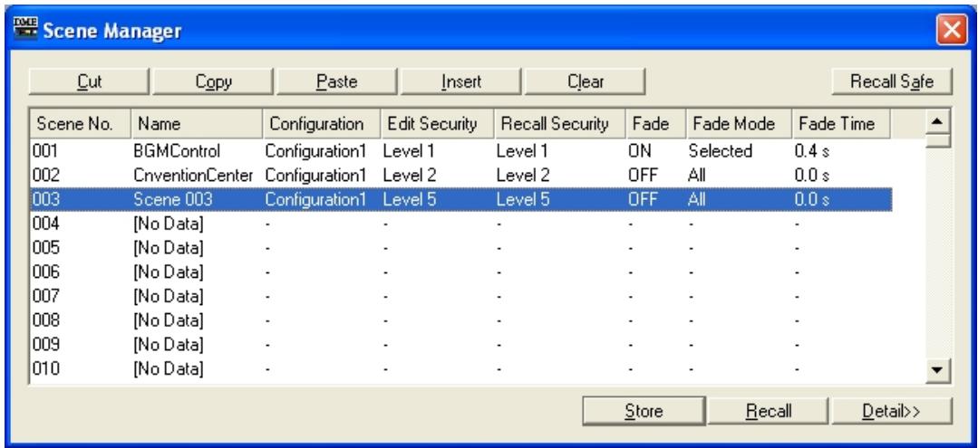Sort by Scene No. column header
The width and height of the screenshot is (978, 448).
click(79, 124)
